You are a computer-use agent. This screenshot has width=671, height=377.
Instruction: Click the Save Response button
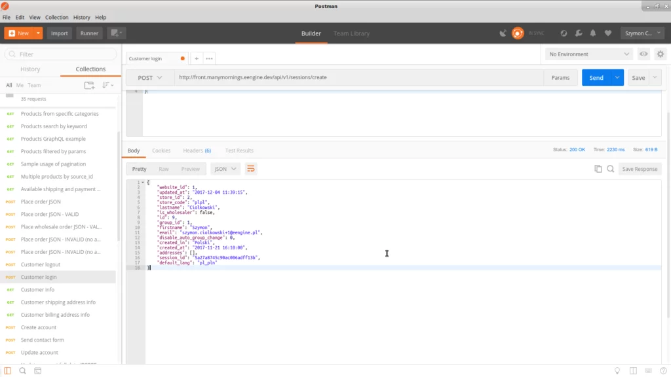(640, 169)
